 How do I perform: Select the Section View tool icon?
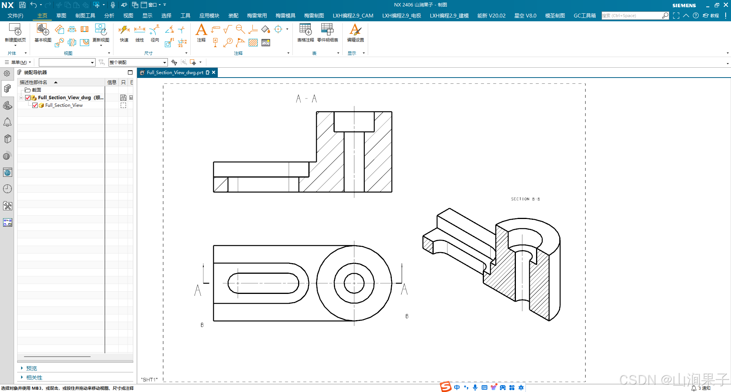click(x=85, y=29)
